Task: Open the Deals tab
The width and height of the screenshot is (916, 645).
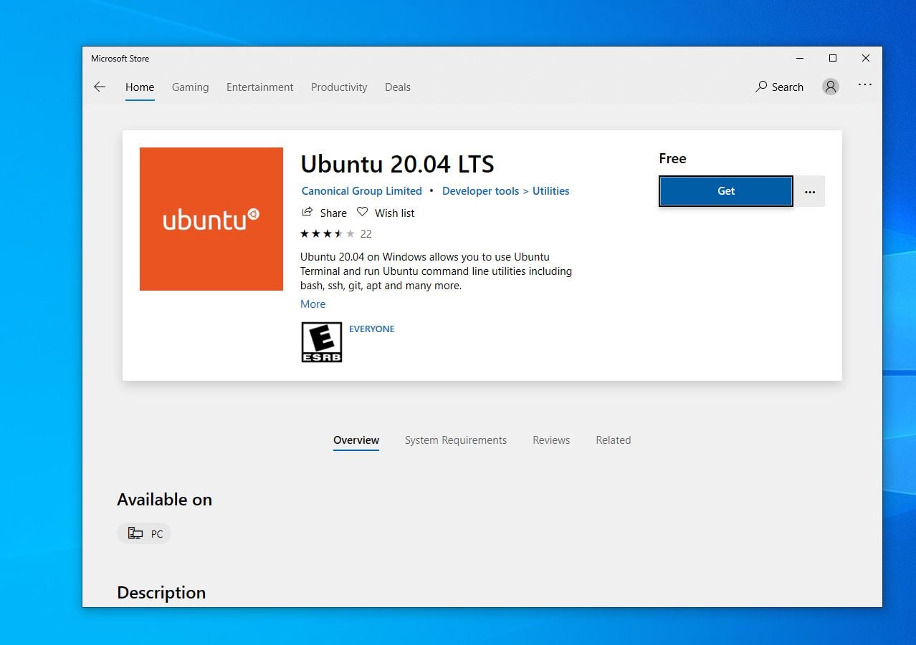Action: (398, 87)
